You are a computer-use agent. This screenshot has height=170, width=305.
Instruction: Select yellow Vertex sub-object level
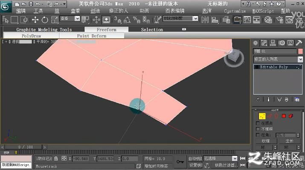[x=262, y=116]
